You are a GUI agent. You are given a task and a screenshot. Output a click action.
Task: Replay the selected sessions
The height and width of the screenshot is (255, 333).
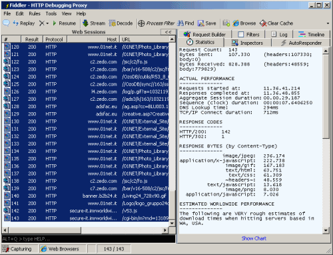(x=24, y=23)
